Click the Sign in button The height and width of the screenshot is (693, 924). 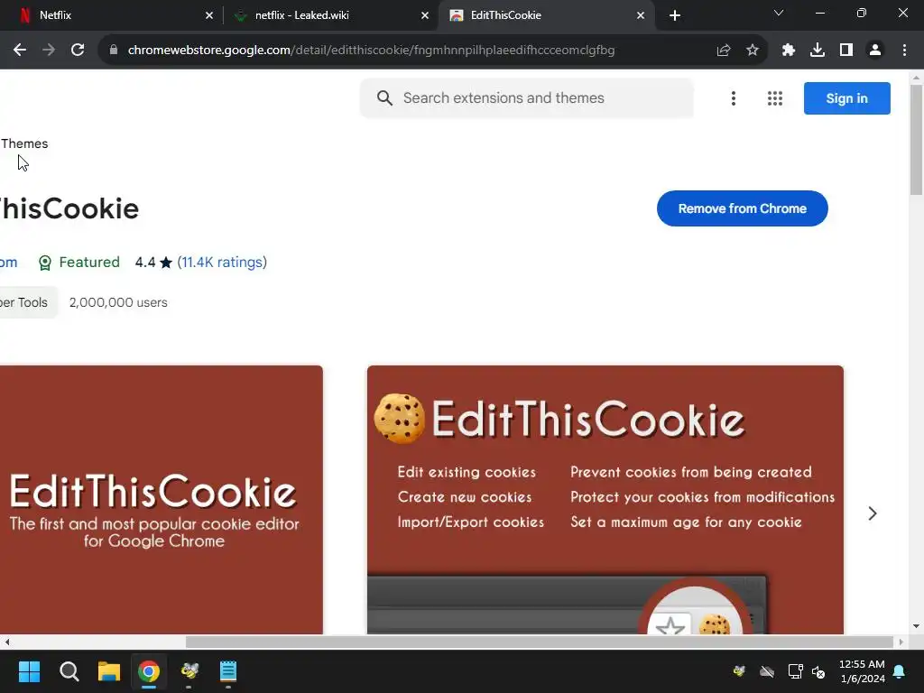pyautogui.click(x=846, y=98)
